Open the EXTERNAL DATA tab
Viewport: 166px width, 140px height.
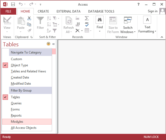[x=69, y=11]
